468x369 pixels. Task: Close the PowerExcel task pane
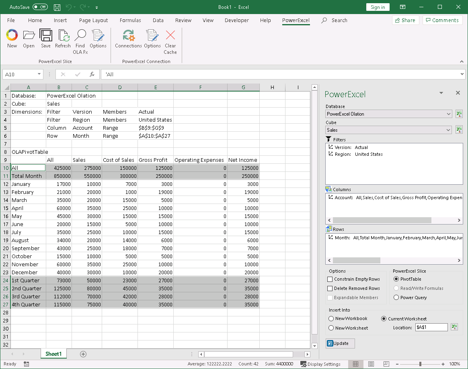click(458, 93)
